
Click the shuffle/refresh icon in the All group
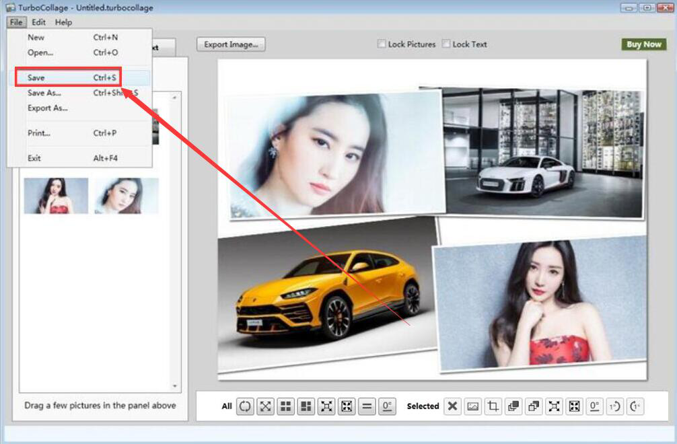click(x=245, y=406)
